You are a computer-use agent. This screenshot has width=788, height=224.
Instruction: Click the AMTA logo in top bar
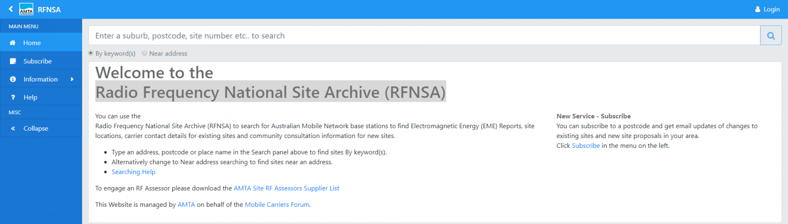(x=26, y=9)
